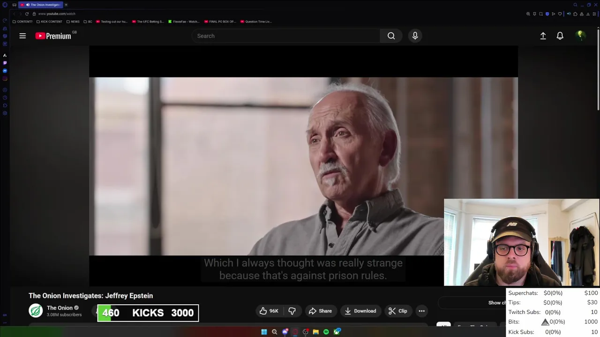
Task: Open the BC bookmarks folder
Action: pyautogui.click(x=88, y=22)
